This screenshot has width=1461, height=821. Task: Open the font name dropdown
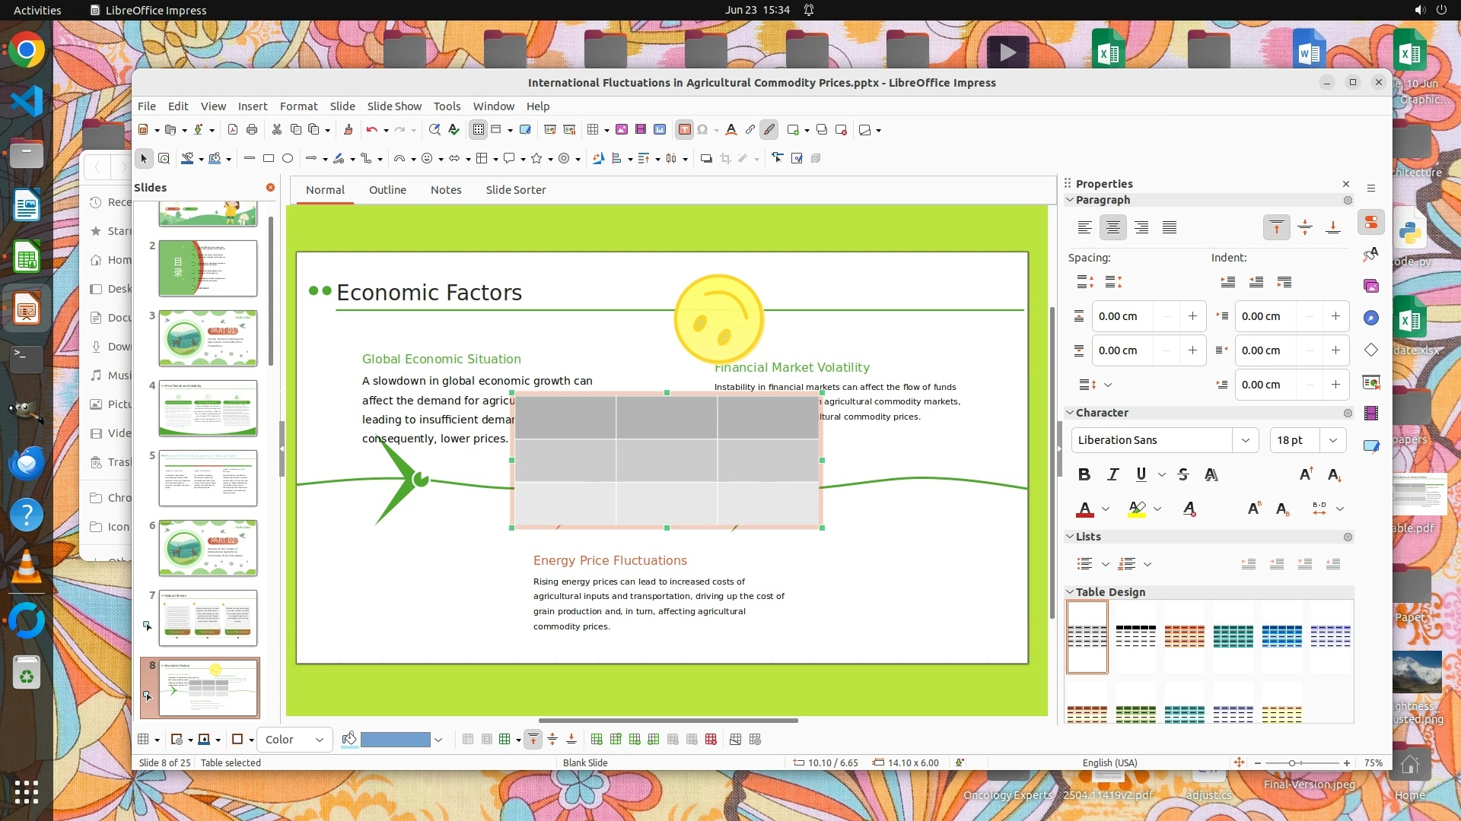coord(1245,440)
